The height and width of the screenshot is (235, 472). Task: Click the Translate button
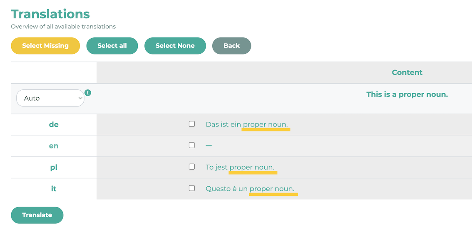pyautogui.click(x=37, y=215)
